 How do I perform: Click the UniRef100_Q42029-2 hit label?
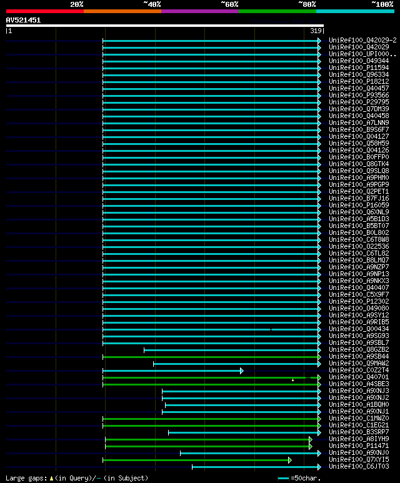[x=362, y=41]
